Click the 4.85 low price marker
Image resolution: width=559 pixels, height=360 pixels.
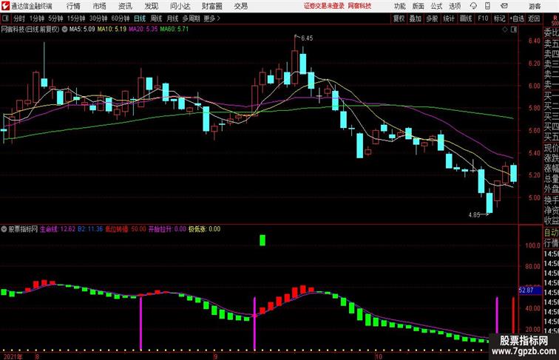click(474, 215)
